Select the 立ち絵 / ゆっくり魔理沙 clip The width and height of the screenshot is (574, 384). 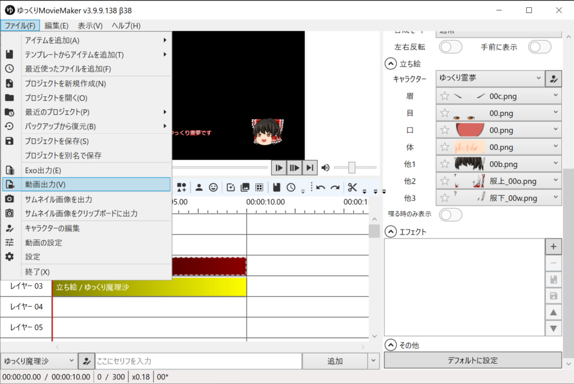150,287
